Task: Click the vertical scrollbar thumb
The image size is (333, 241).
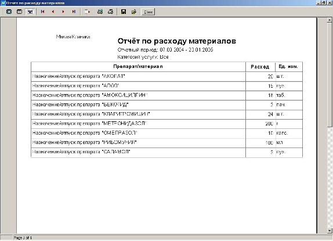Action: (330, 75)
